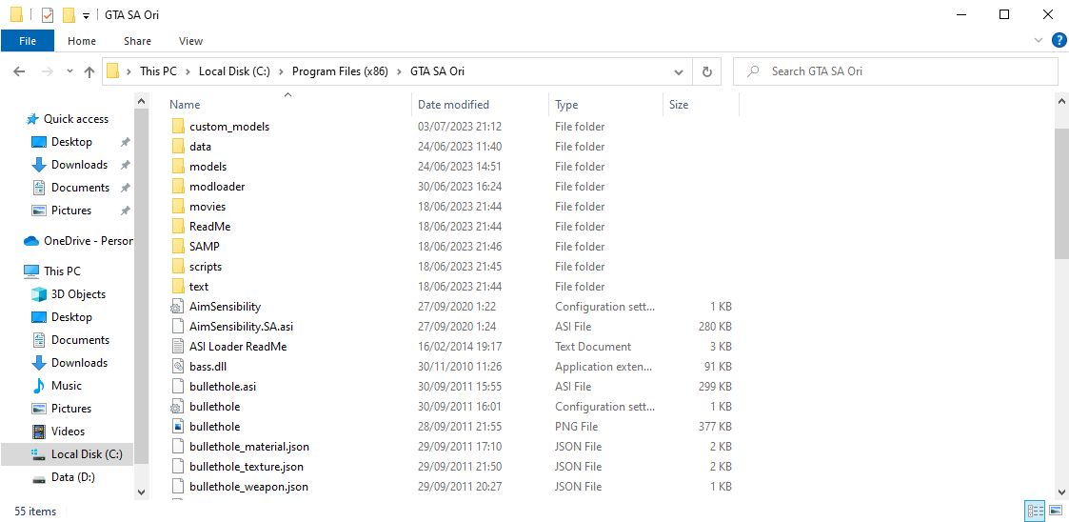This screenshot has height=522, width=1069.
Task: Click the ASI Loader ReadMe text document icon
Action: coord(178,346)
